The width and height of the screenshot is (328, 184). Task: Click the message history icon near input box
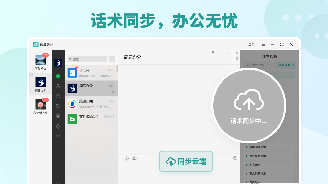(235, 158)
